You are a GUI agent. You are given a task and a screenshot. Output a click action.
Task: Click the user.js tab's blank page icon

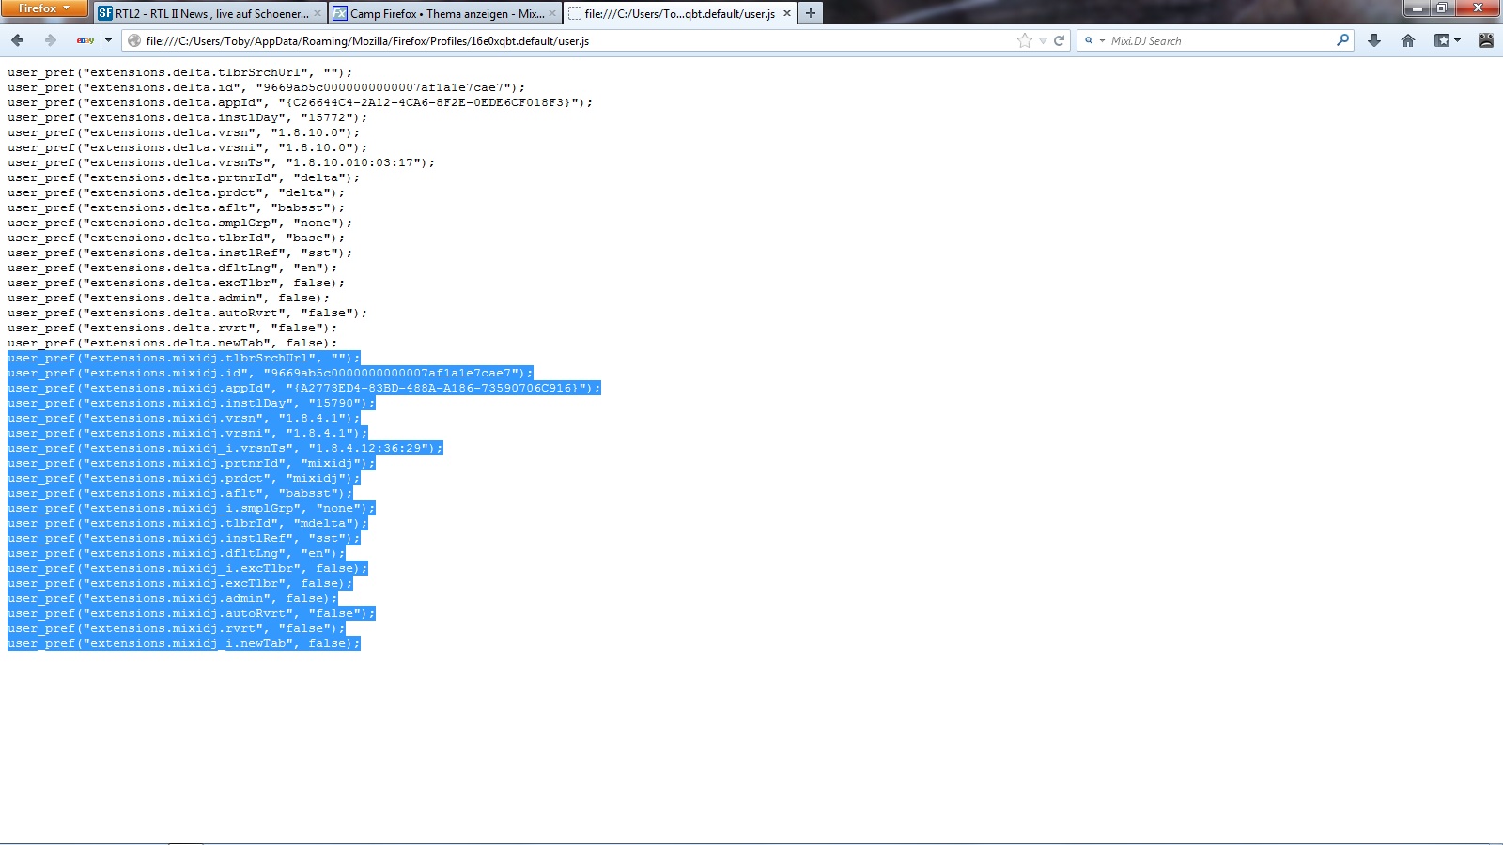tap(575, 13)
